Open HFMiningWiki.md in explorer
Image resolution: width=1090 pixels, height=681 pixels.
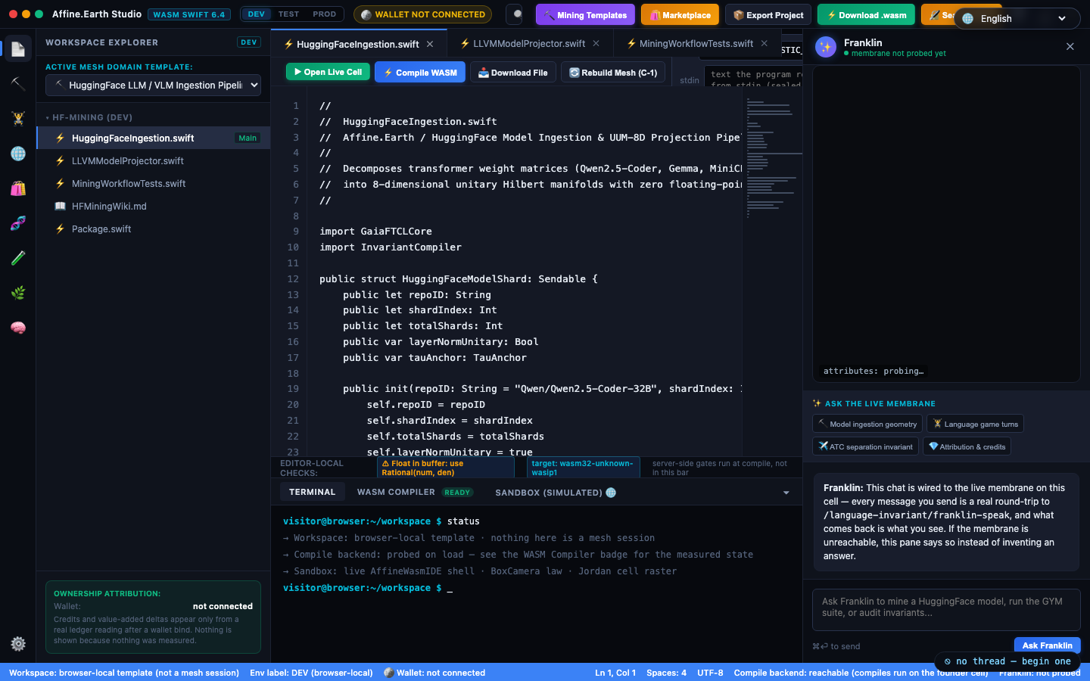click(154, 206)
